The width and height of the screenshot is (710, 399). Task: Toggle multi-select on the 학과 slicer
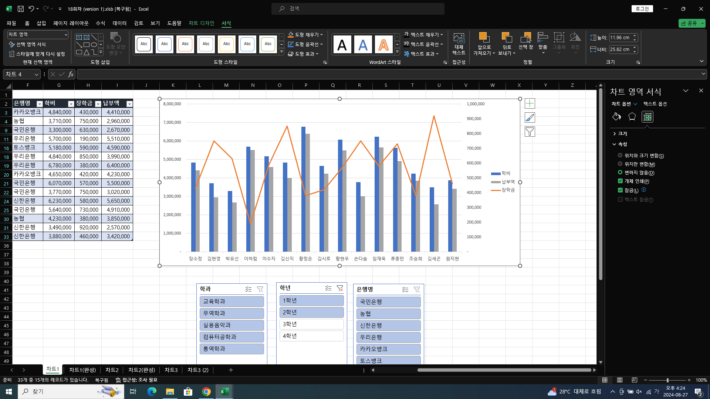[x=248, y=289]
